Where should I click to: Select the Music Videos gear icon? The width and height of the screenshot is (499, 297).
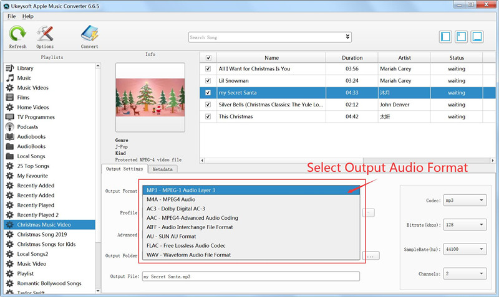click(10, 88)
